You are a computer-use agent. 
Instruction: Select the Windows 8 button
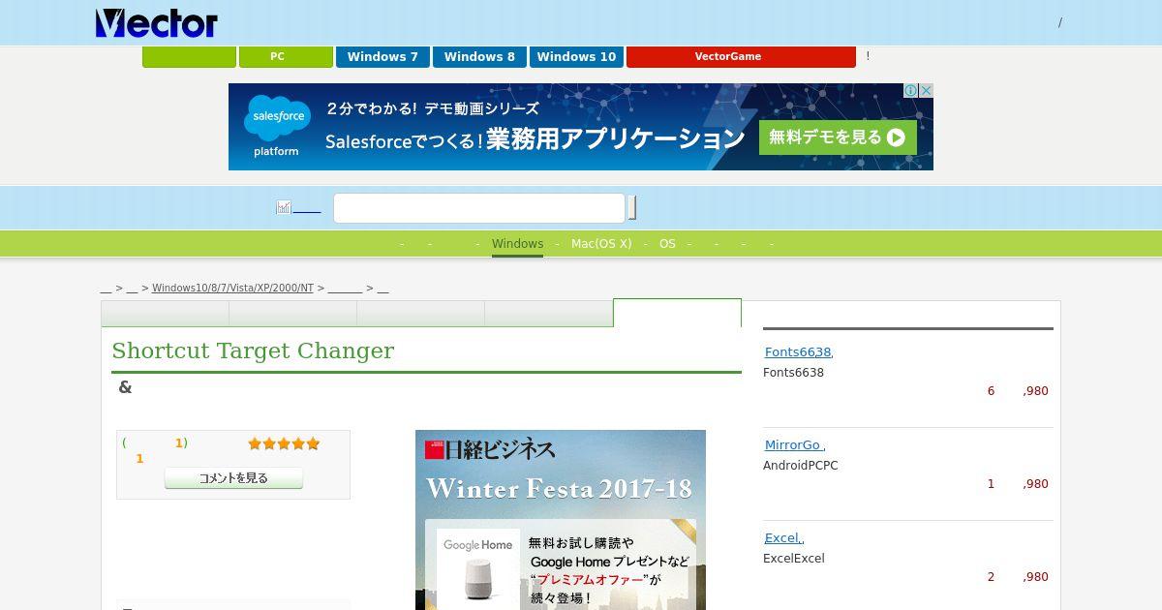[x=479, y=56]
